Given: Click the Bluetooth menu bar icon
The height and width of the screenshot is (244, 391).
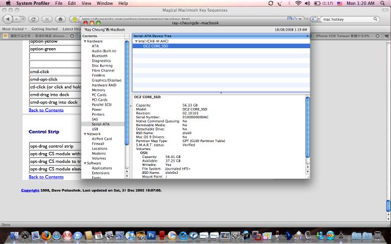Looking at the screenshot, I should pos(289,3).
